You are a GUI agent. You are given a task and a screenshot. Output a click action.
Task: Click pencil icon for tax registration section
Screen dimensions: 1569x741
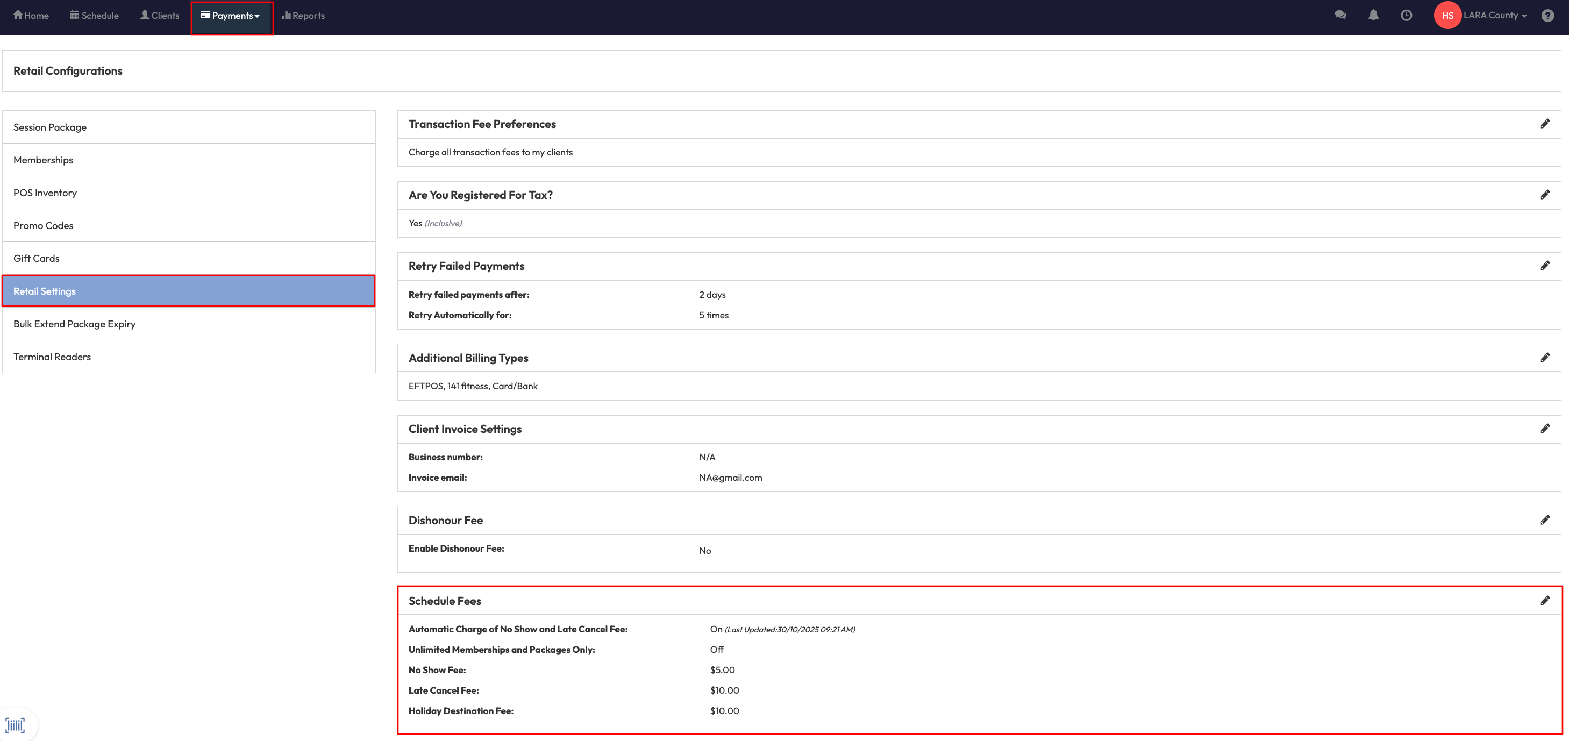point(1545,195)
